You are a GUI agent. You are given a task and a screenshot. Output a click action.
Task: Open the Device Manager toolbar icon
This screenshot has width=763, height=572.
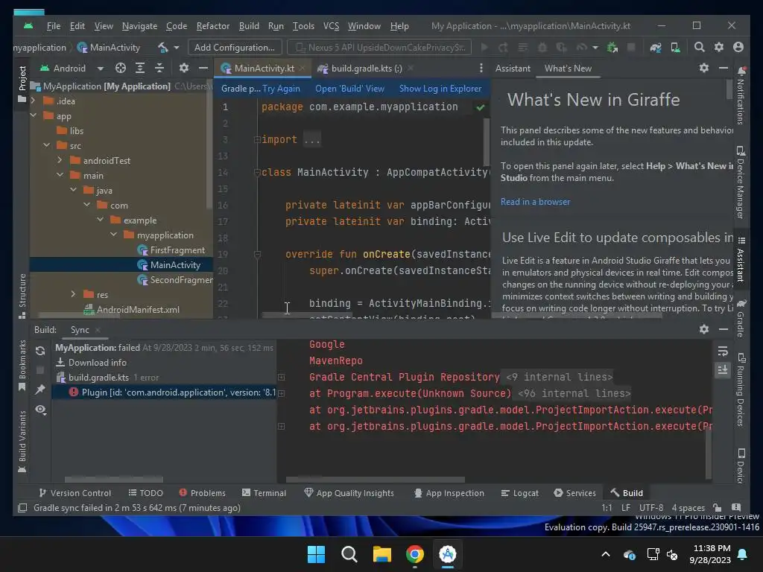coord(675,47)
